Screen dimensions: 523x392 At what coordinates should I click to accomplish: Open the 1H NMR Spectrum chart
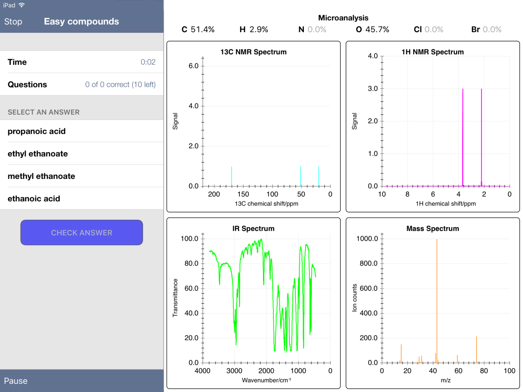pyautogui.click(x=433, y=127)
